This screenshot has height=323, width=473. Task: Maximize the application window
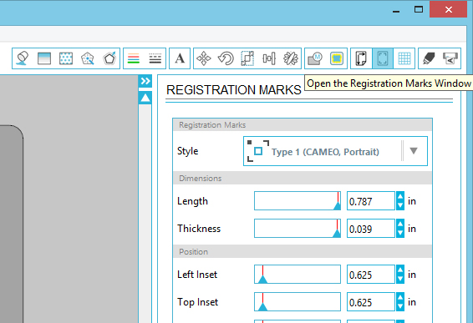pyautogui.click(x=419, y=9)
